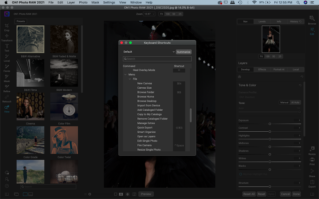Click the Summarize button

click(x=184, y=52)
